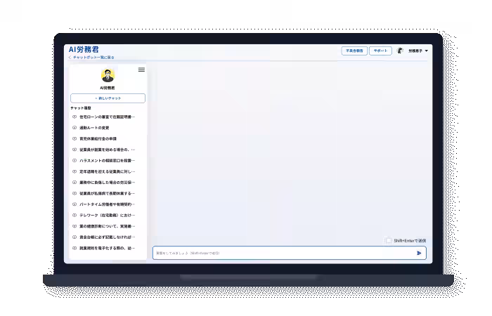492x316 pixels.
Task: Click chat icon beside ハラスメントの相談窓口 entry
Action: click(x=75, y=160)
